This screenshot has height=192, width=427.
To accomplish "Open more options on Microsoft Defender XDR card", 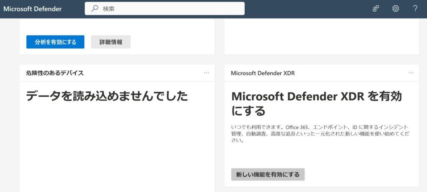I will pyautogui.click(x=411, y=73).
